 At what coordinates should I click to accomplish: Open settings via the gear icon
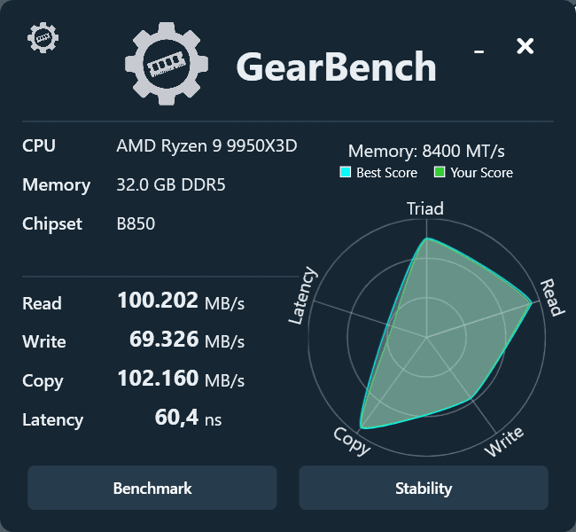[x=43, y=37]
